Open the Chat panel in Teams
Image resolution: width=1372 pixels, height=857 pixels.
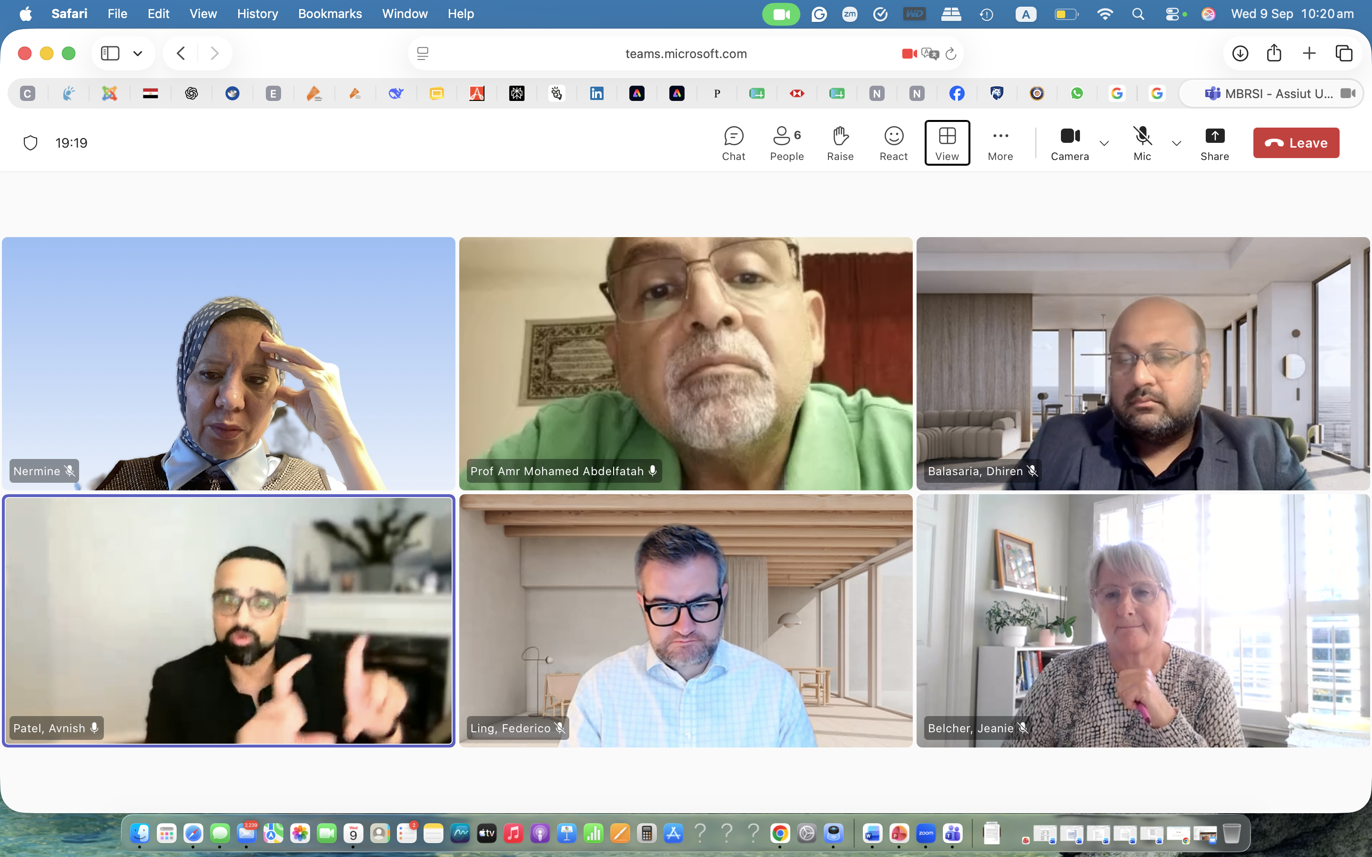pyautogui.click(x=733, y=143)
